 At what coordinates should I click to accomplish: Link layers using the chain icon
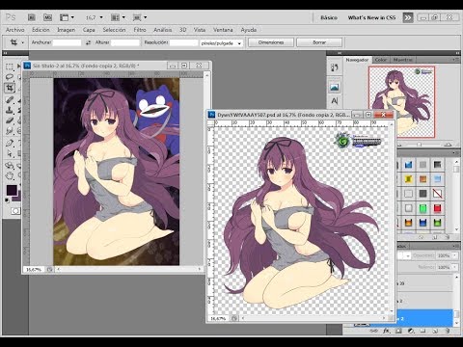374,331
